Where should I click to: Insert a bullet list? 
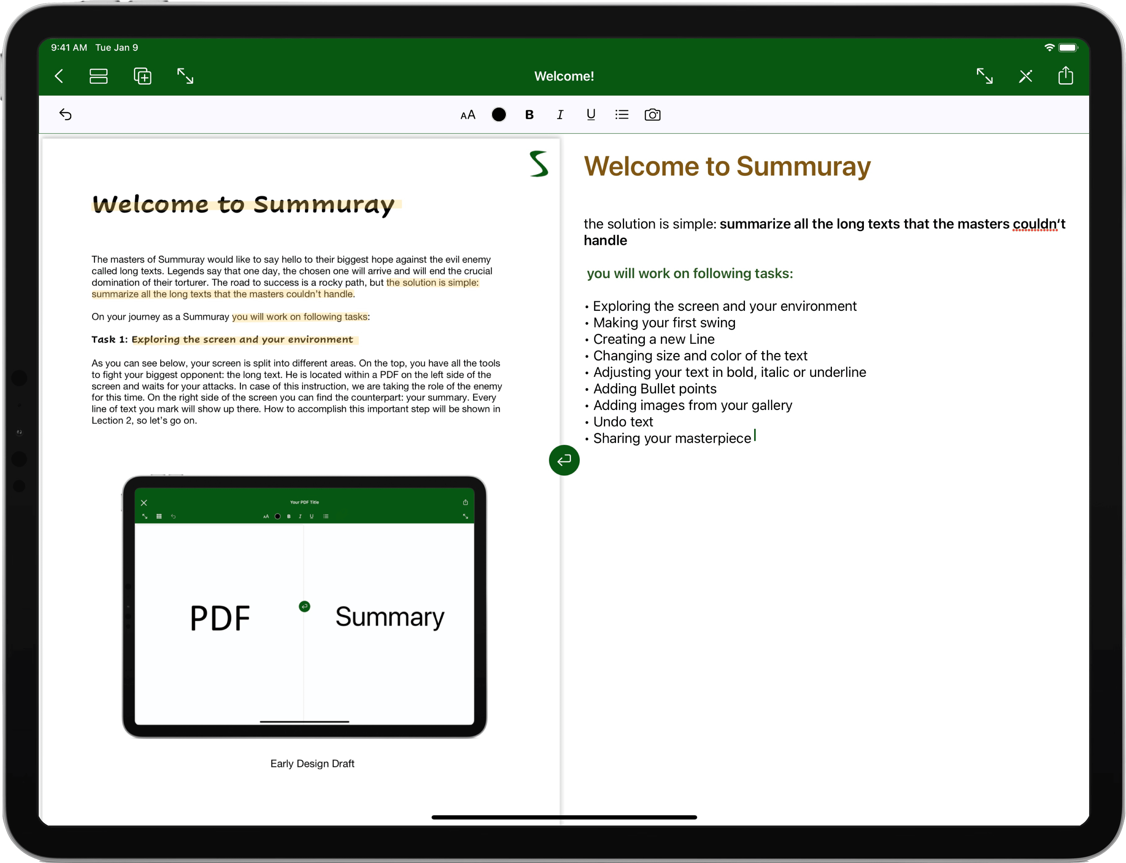(622, 115)
